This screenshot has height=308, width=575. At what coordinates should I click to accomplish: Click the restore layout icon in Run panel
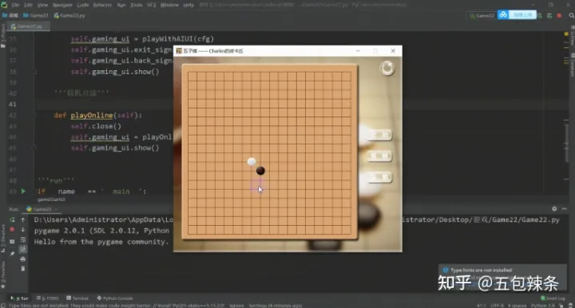click(x=12, y=242)
